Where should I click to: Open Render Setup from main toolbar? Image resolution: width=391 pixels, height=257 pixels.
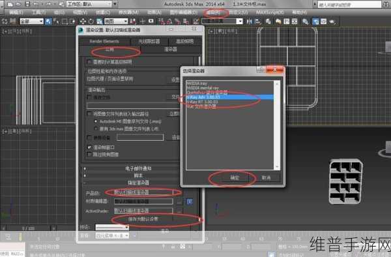coord(315,22)
